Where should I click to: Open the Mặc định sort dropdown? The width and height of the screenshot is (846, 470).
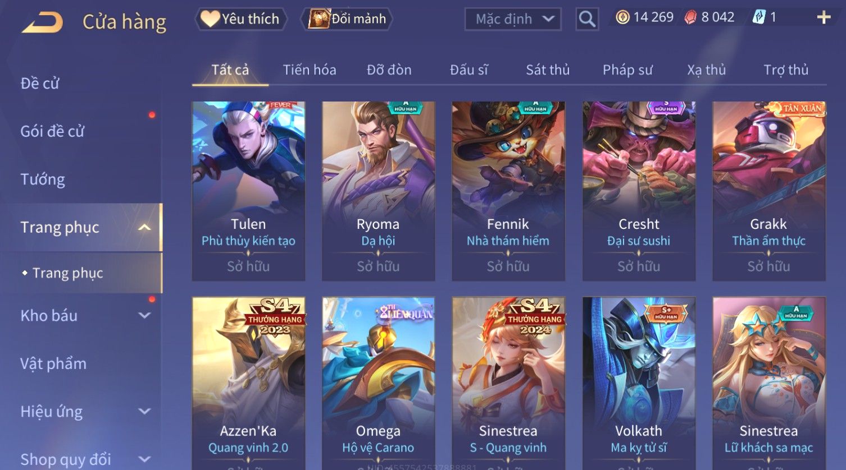coord(513,19)
